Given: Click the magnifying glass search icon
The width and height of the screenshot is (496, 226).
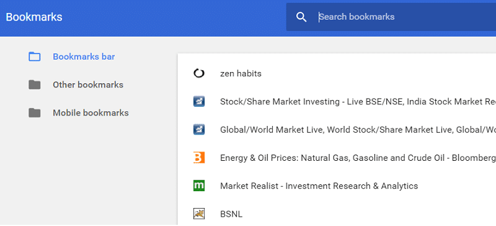Looking at the screenshot, I should [x=301, y=17].
